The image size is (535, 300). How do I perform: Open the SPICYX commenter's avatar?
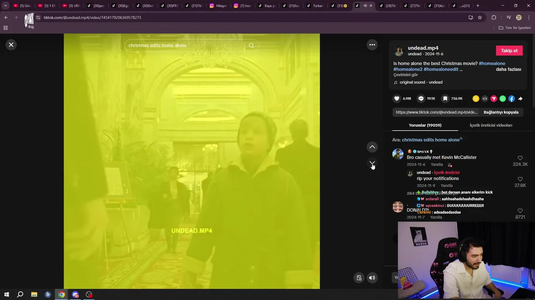398,154
